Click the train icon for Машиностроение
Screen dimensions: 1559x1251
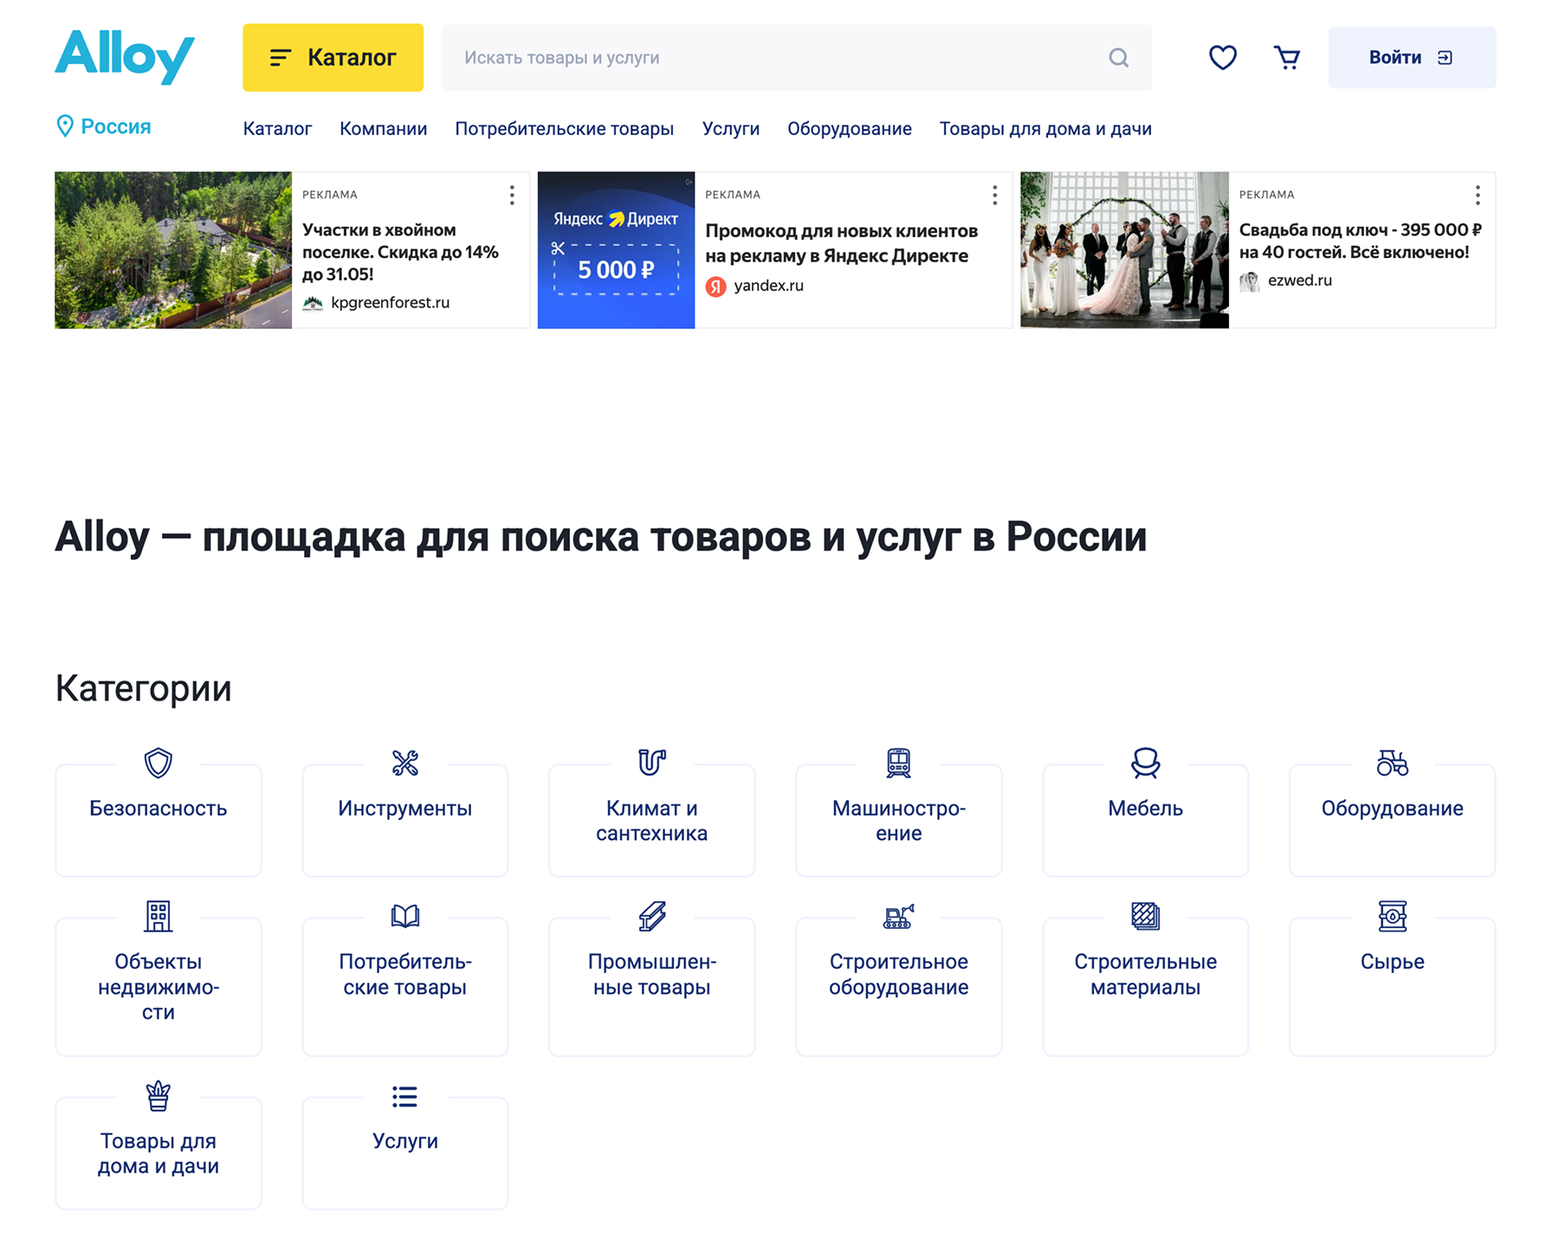[x=899, y=763]
